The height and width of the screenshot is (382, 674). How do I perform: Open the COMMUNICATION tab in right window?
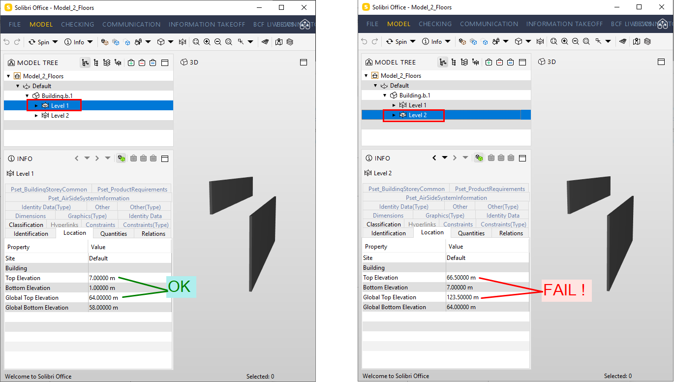pos(489,24)
